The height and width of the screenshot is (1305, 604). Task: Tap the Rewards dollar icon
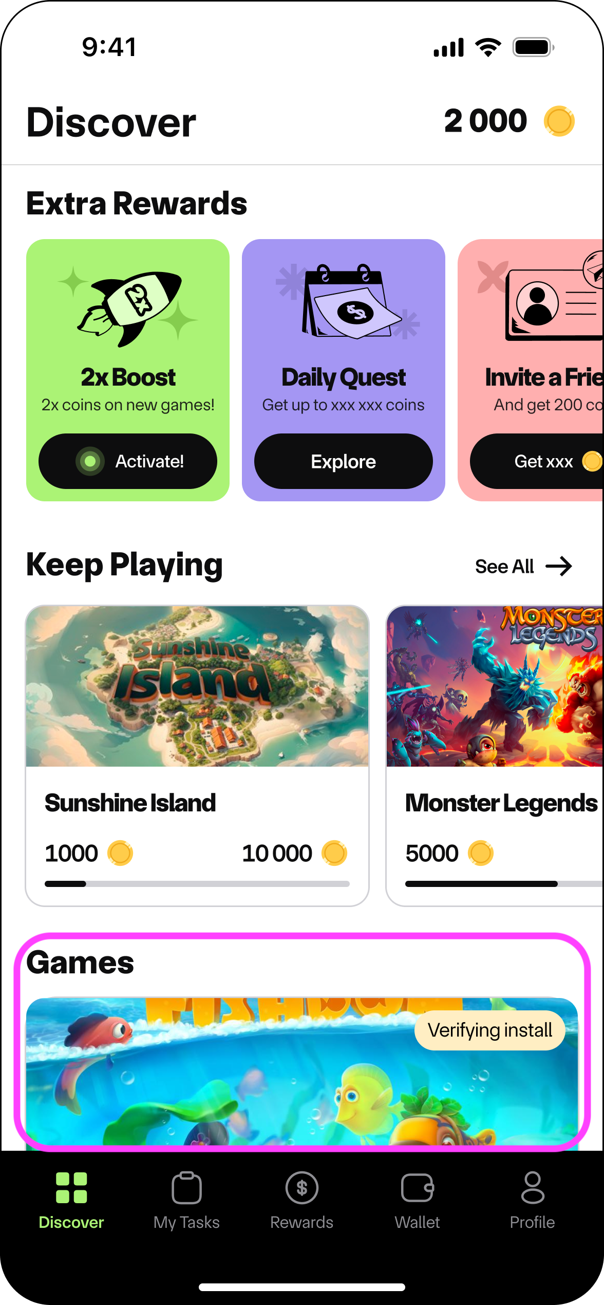click(302, 1188)
